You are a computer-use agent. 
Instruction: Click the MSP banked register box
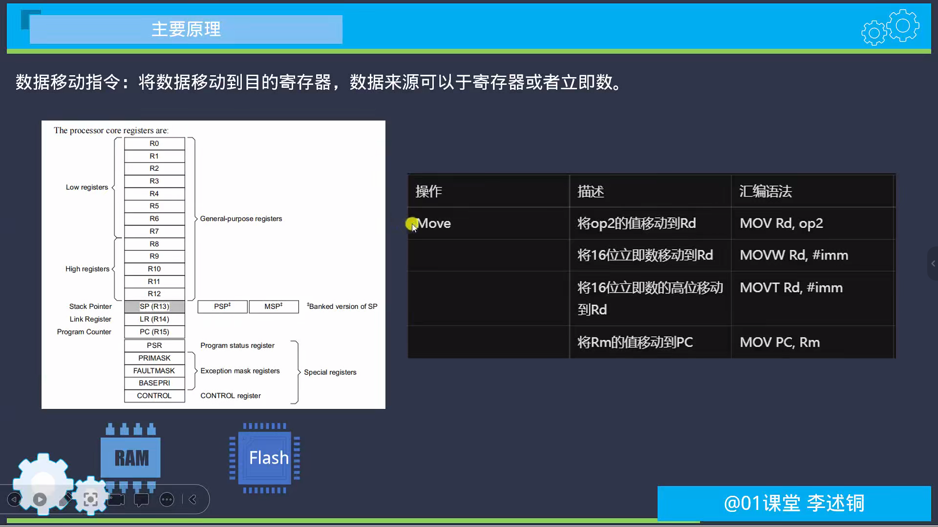click(x=274, y=306)
